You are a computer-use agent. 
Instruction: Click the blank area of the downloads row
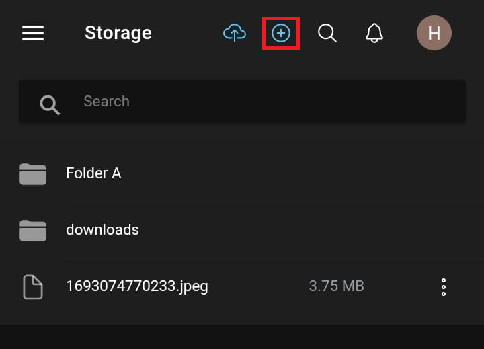[x=302, y=230]
